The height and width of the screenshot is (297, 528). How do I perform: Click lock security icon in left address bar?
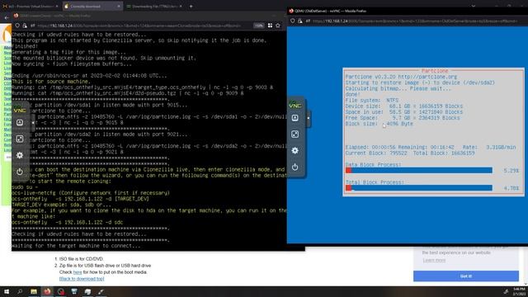[25, 26]
